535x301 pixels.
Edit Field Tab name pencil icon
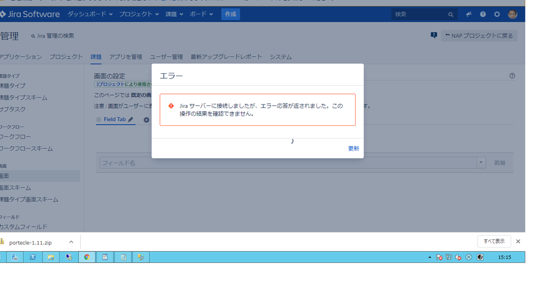131,119
